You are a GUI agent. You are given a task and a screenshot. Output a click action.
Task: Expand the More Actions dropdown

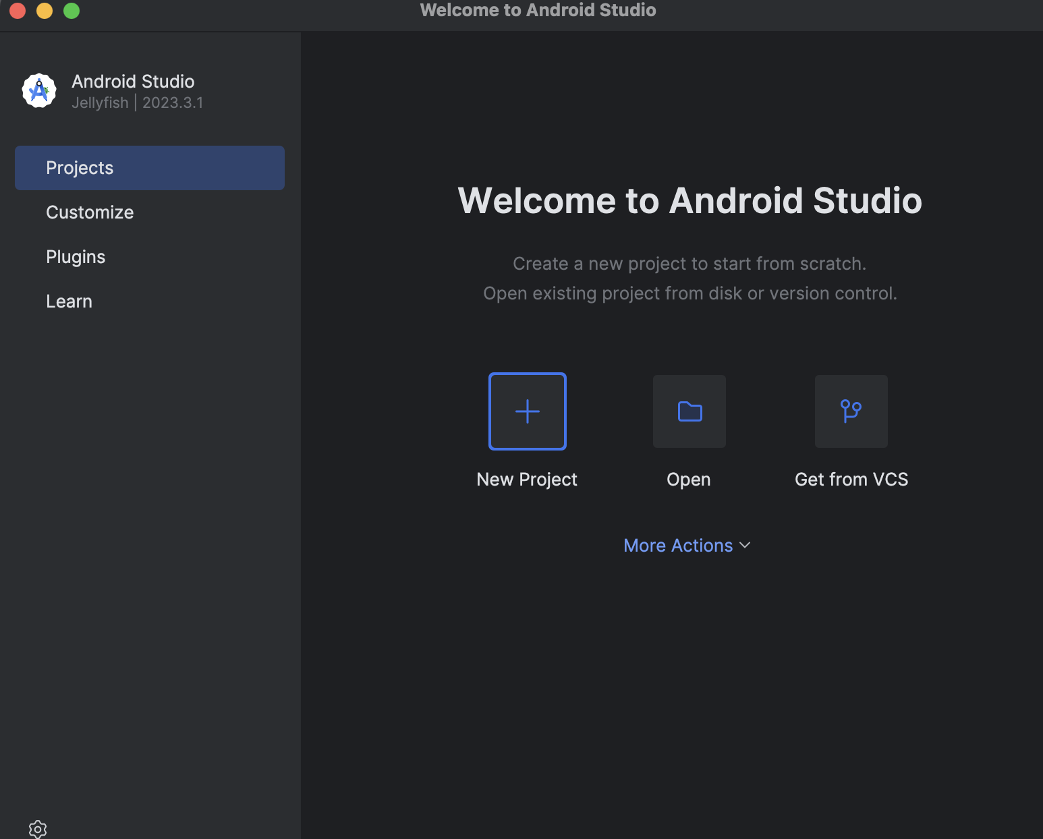(687, 545)
